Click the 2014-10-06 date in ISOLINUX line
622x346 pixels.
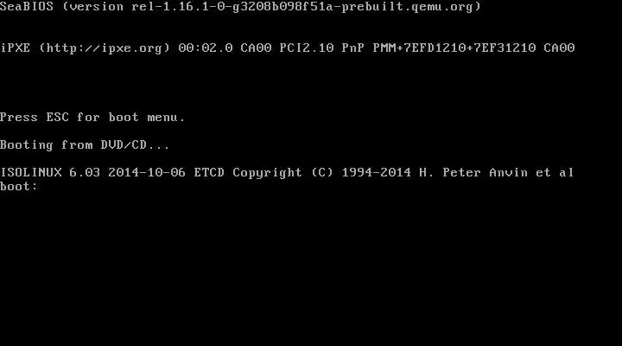147,172
